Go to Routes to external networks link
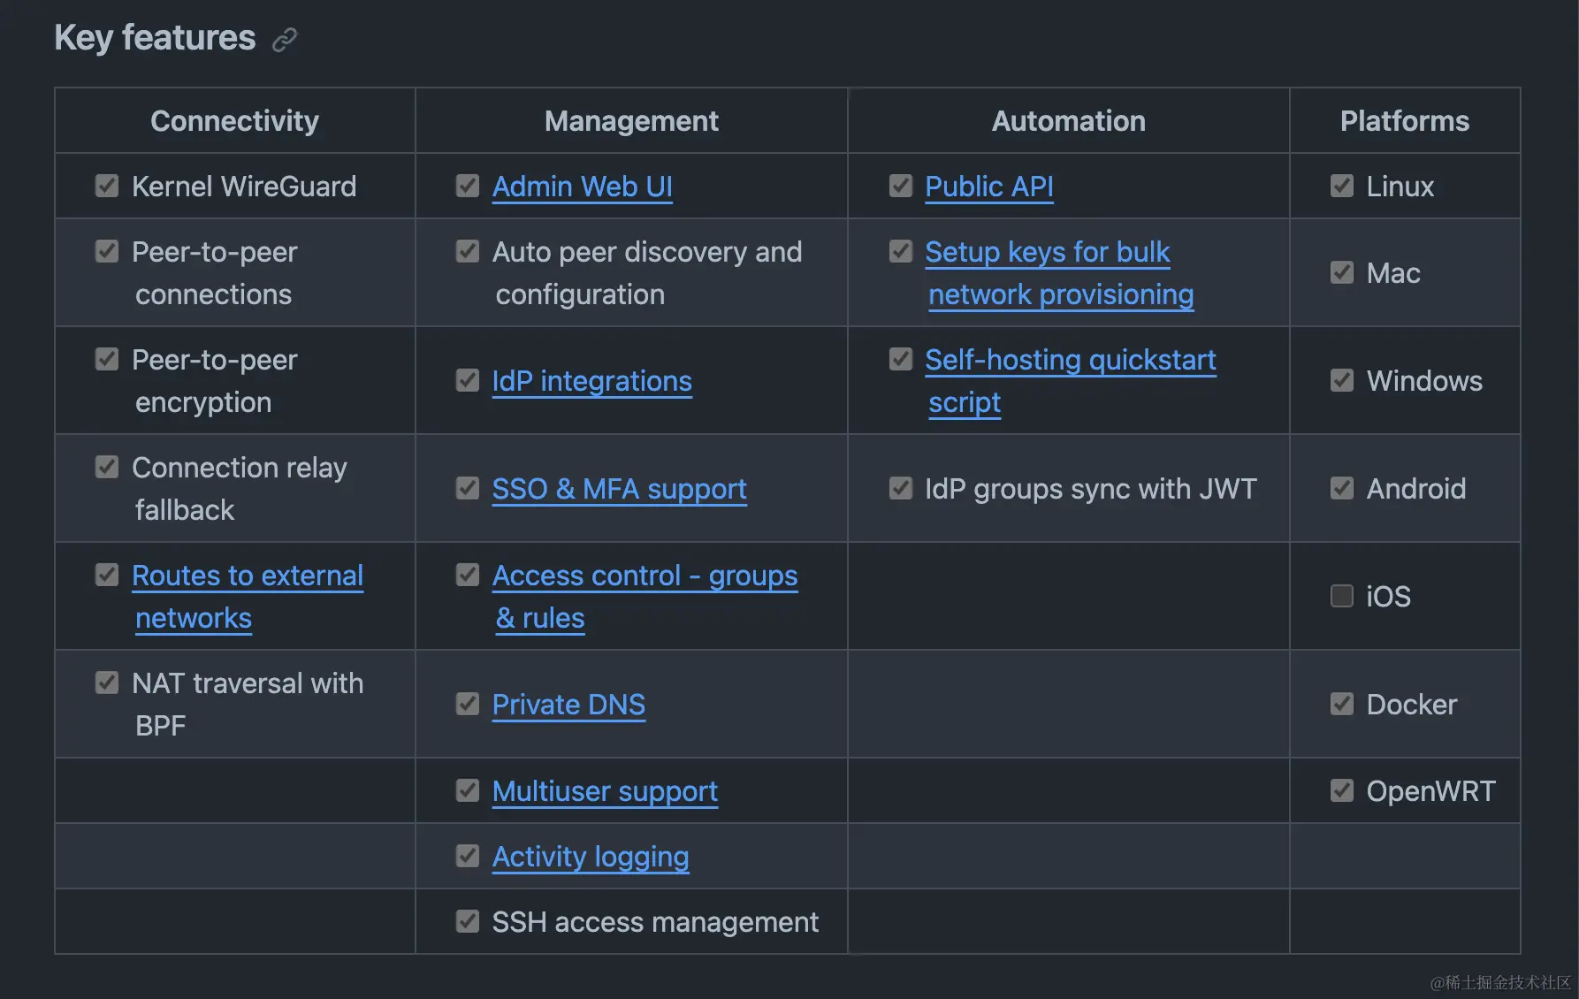Screen dimensions: 1579x999 click(x=248, y=576)
